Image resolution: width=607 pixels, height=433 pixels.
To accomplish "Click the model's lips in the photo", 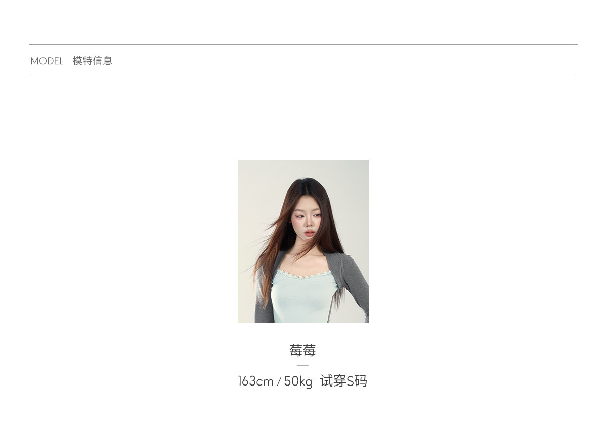I will click(309, 234).
